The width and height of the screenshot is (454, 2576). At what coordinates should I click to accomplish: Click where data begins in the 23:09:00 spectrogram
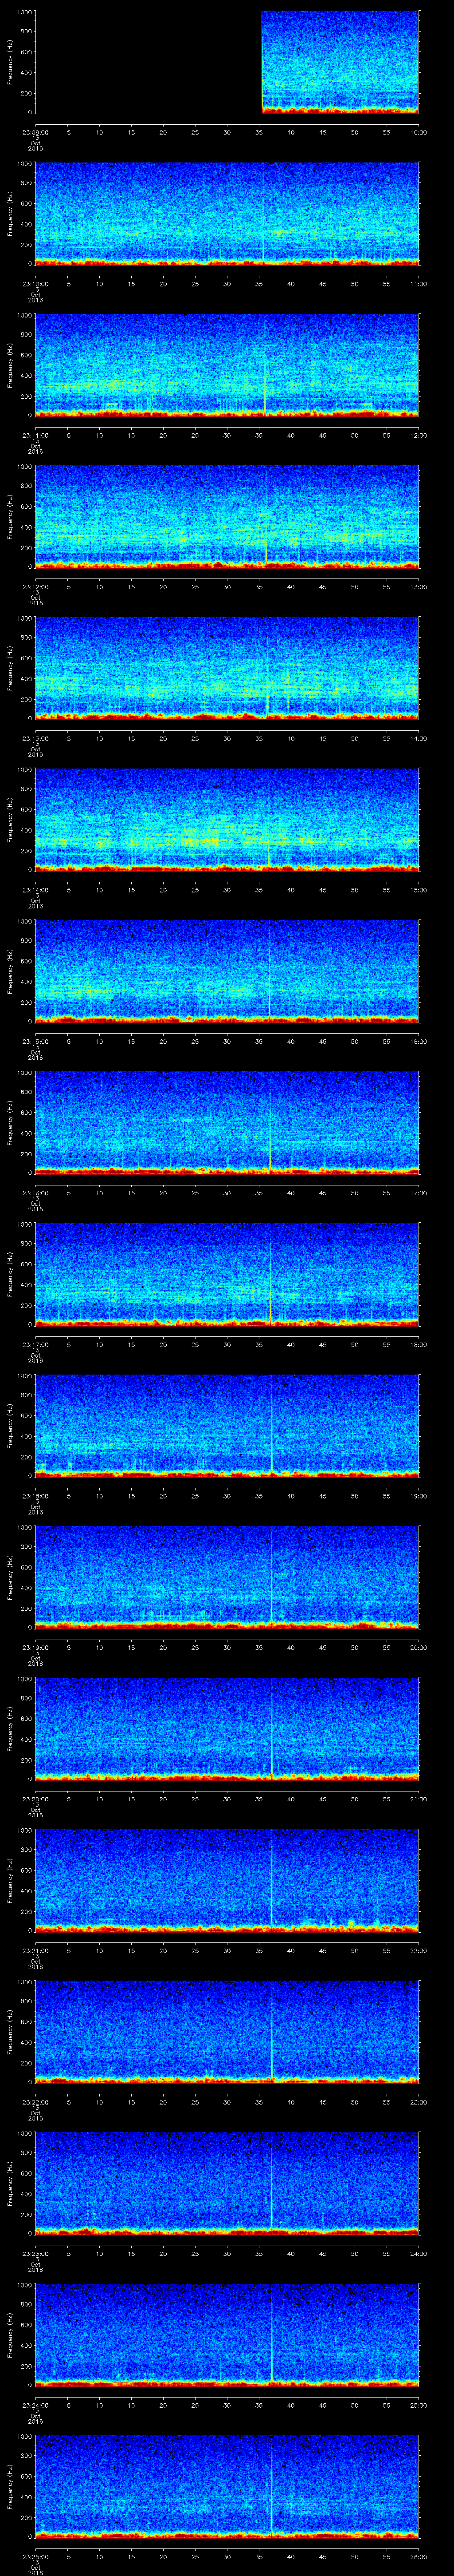coord(262,62)
